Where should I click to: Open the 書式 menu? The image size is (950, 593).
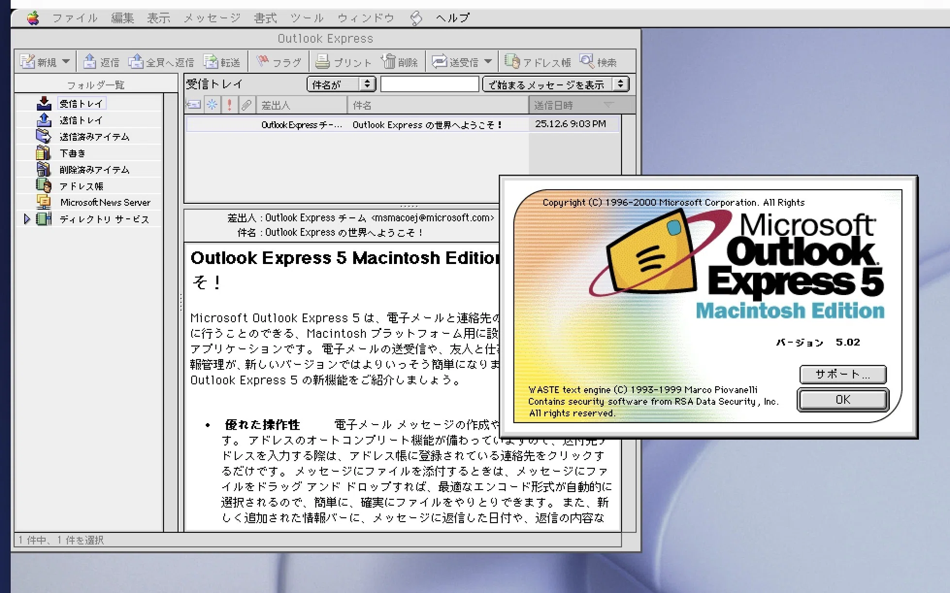tap(265, 18)
